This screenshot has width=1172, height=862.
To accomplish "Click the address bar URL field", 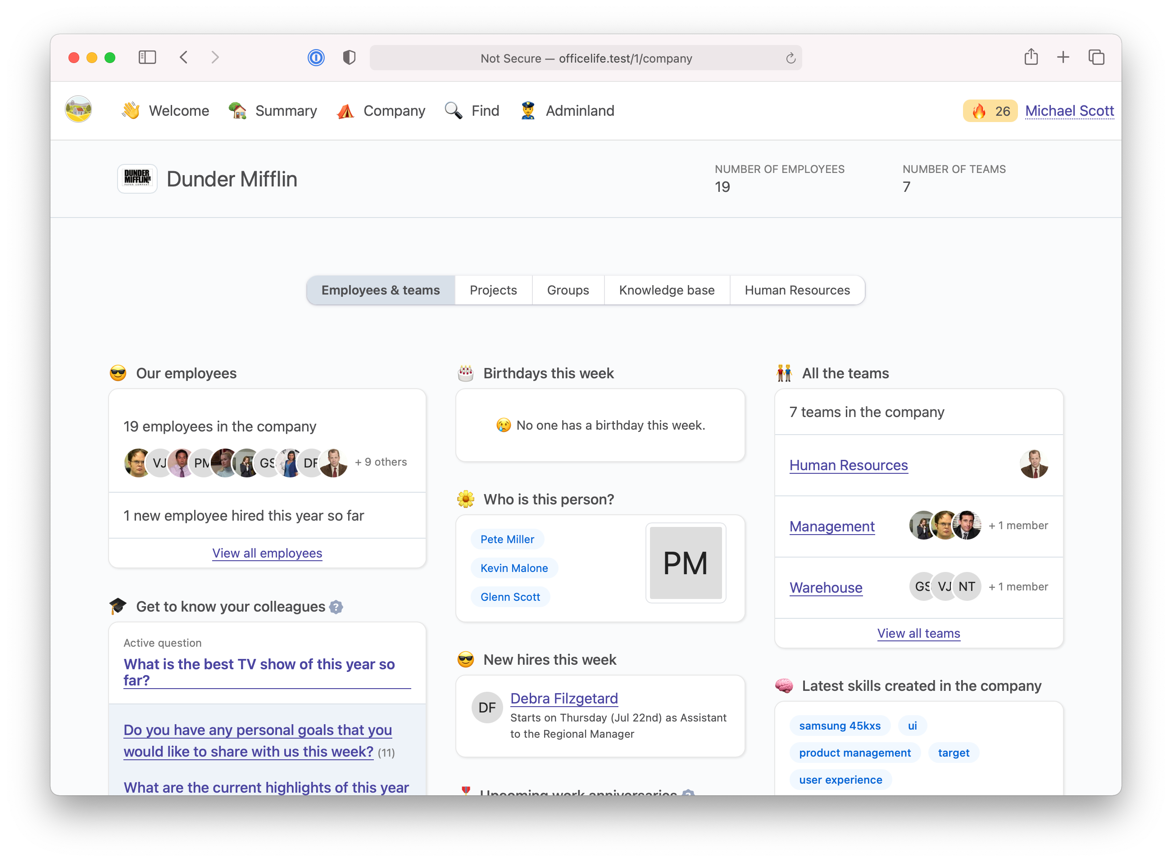I will tap(586, 58).
